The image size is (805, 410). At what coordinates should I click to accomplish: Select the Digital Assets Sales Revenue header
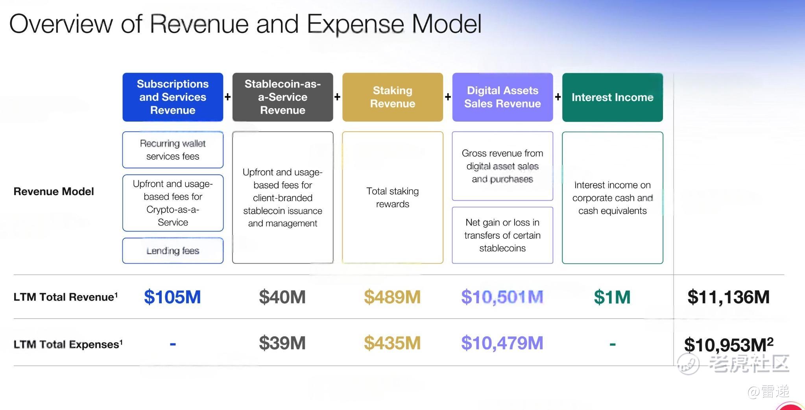click(502, 97)
